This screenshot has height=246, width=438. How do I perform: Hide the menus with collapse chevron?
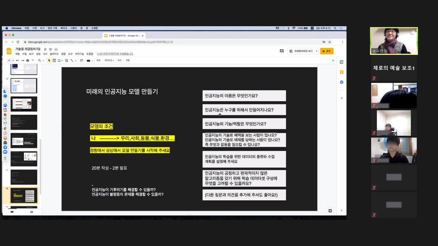point(333,61)
